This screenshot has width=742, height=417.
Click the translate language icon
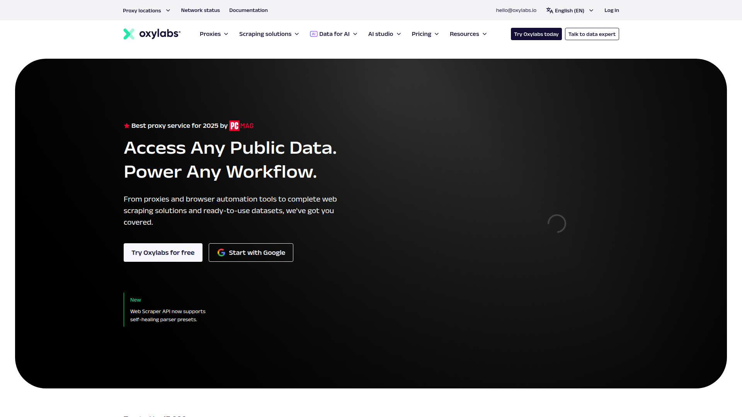[x=550, y=10]
